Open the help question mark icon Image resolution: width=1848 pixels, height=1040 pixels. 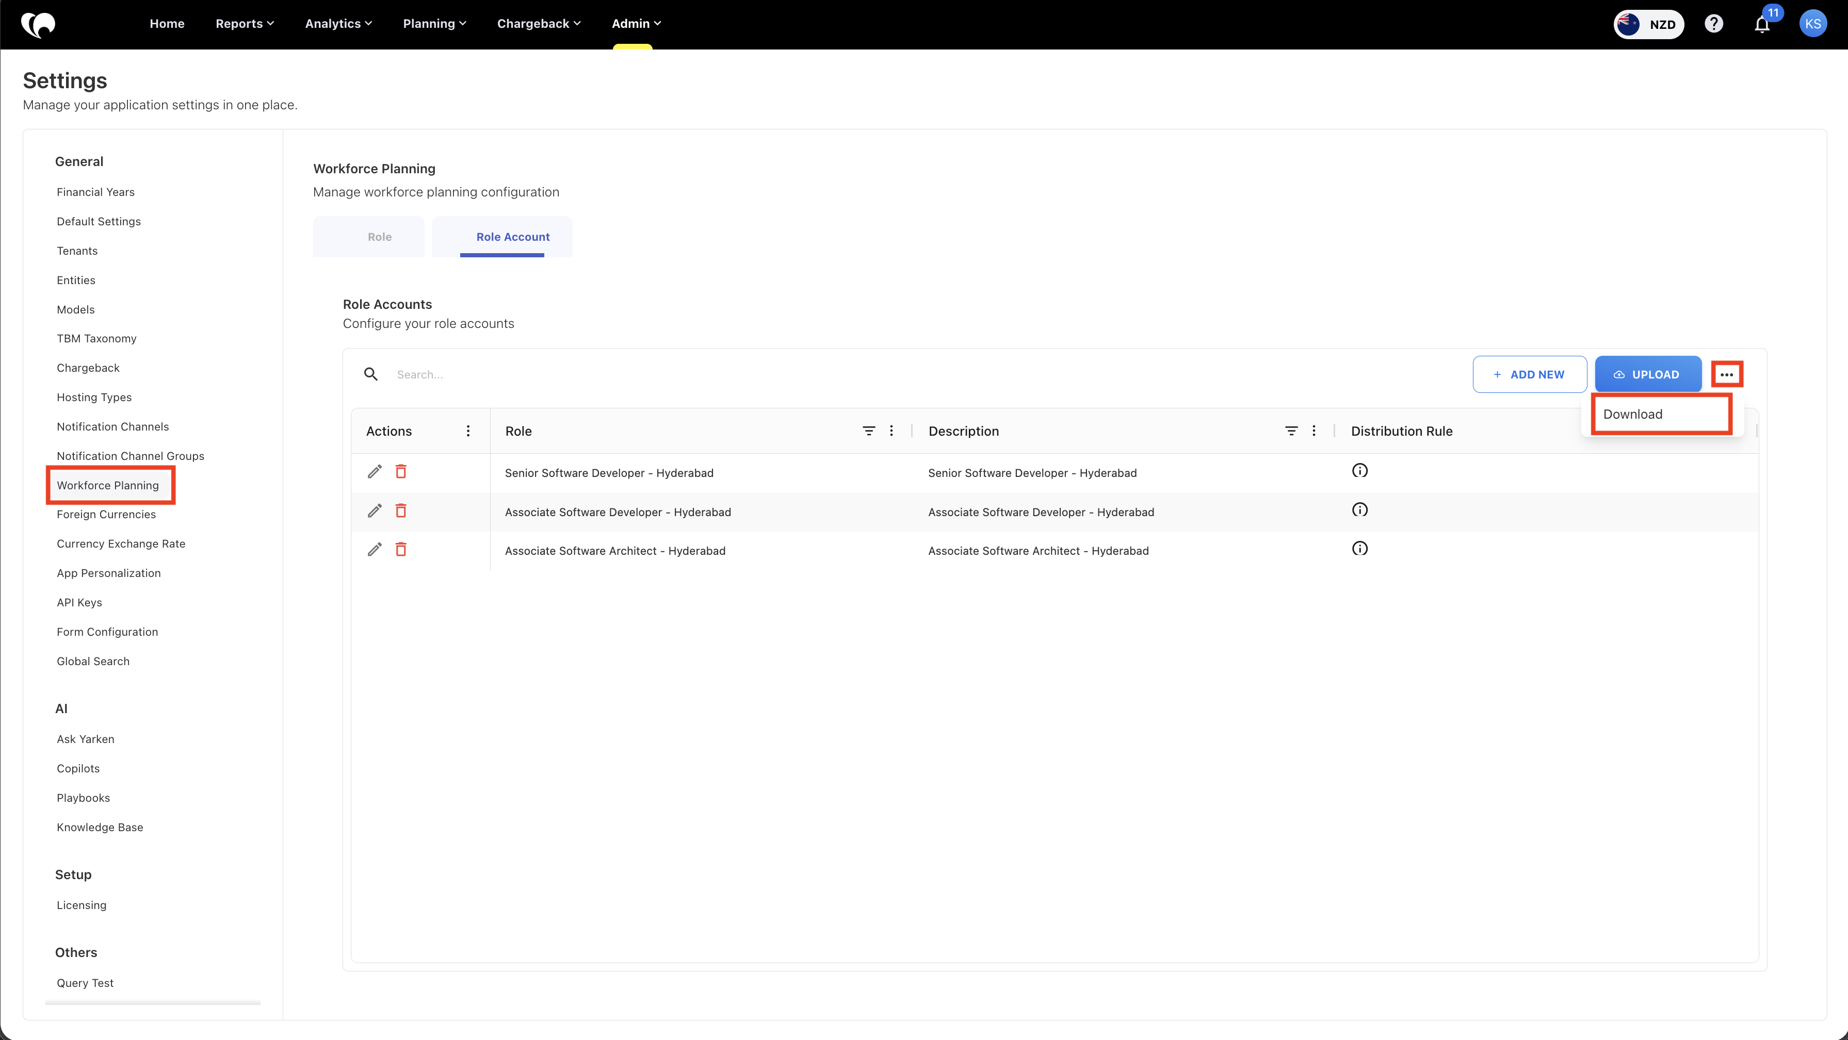click(1714, 24)
